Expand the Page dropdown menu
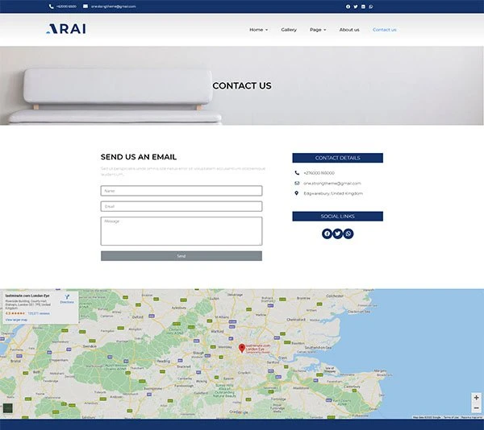Image resolution: width=484 pixels, height=430 pixels. click(318, 30)
